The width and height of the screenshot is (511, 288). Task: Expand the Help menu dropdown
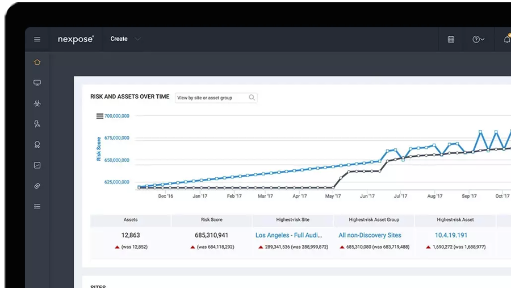[479, 39]
